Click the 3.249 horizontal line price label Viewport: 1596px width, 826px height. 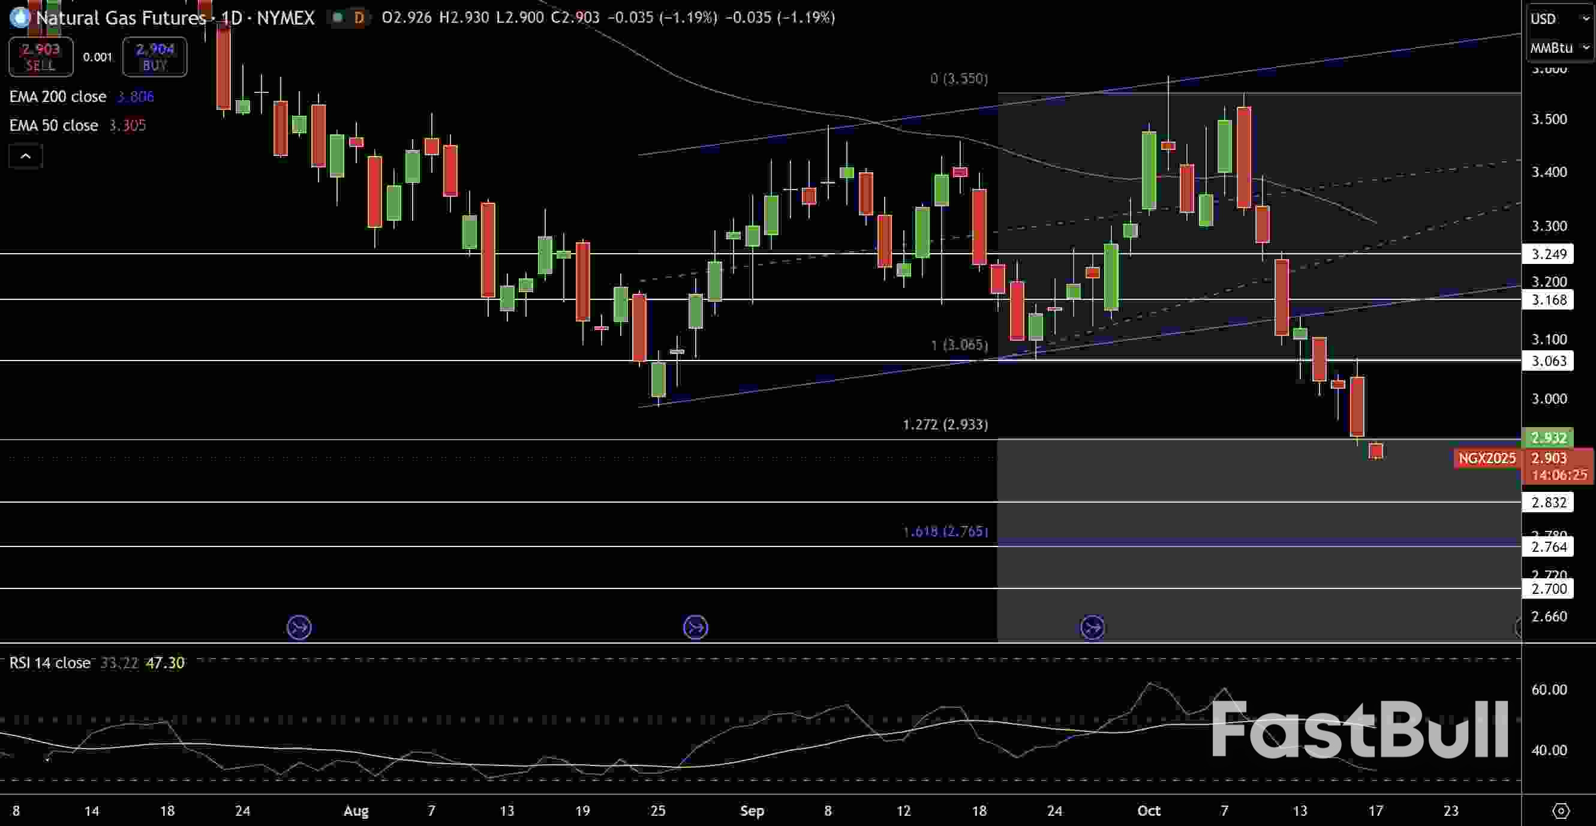tap(1547, 254)
